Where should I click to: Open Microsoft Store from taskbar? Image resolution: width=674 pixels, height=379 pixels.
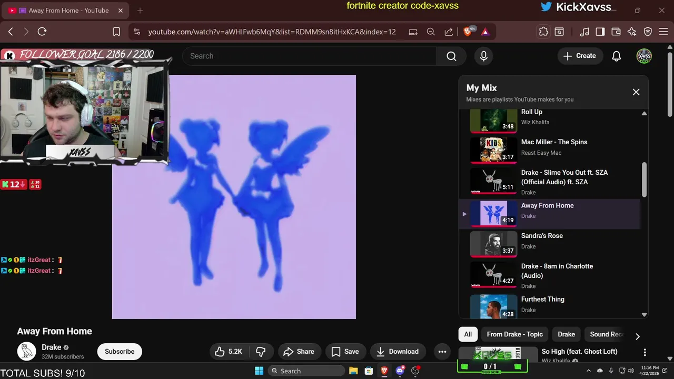point(369,371)
